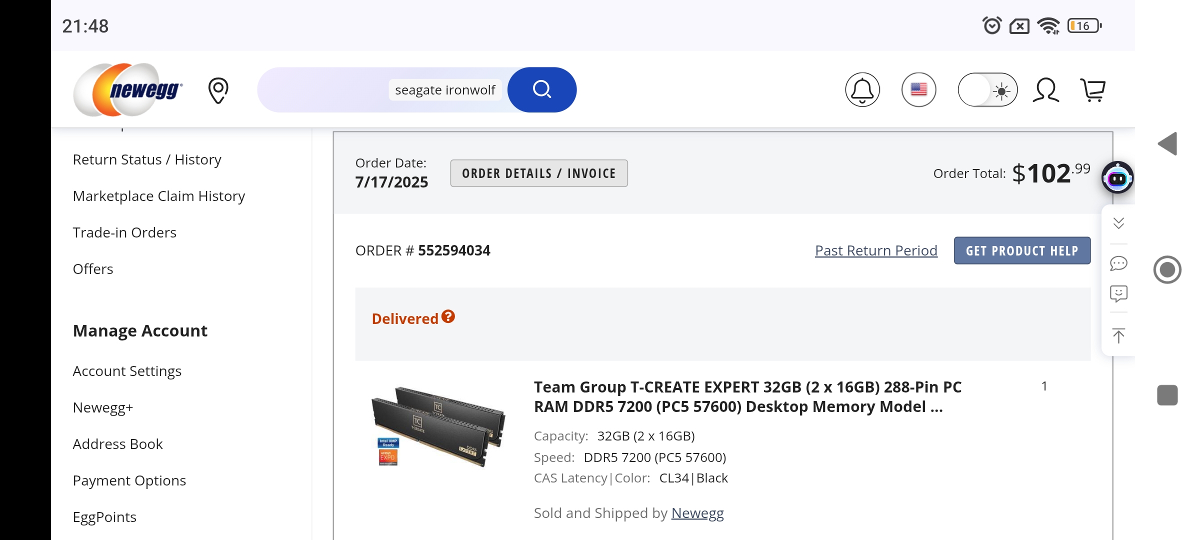Click the Delivered status help question mark
Image resolution: width=1200 pixels, height=540 pixels.
(448, 316)
